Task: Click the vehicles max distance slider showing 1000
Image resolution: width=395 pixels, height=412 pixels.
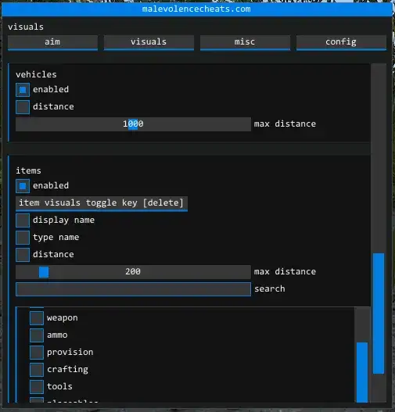Action: [x=133, y=124]
